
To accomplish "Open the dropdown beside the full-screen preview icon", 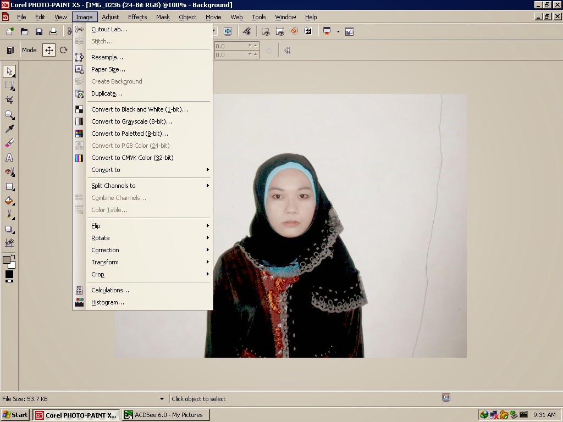I will [x=338, y=31].
